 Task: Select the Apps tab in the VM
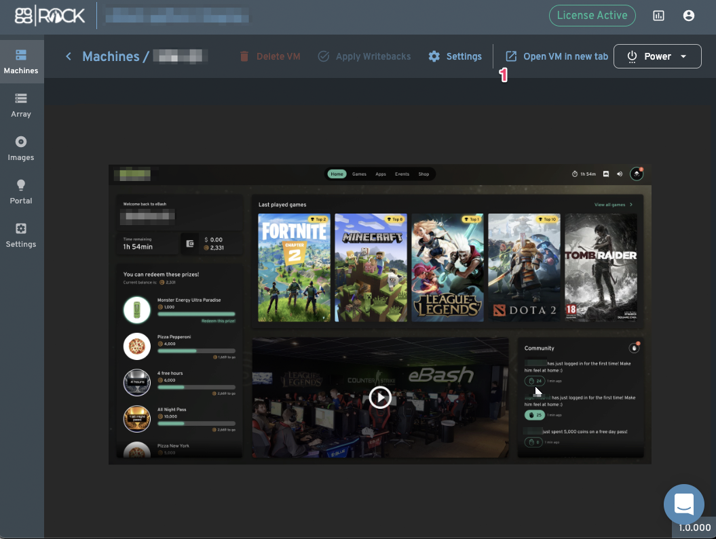click(381, 174)
